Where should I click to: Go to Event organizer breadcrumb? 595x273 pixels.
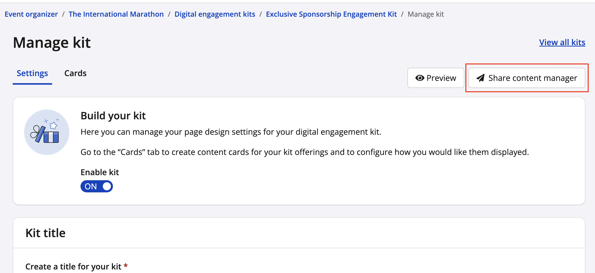click(x=31, y=14)
